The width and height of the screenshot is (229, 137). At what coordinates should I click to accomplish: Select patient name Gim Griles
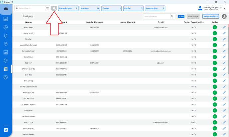coord(28,110)
